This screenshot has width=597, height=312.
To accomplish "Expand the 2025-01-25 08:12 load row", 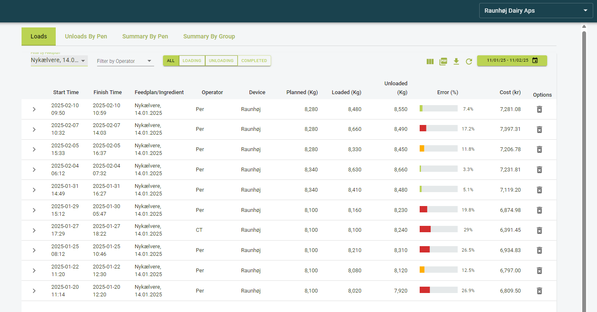I will pos(34,250).
